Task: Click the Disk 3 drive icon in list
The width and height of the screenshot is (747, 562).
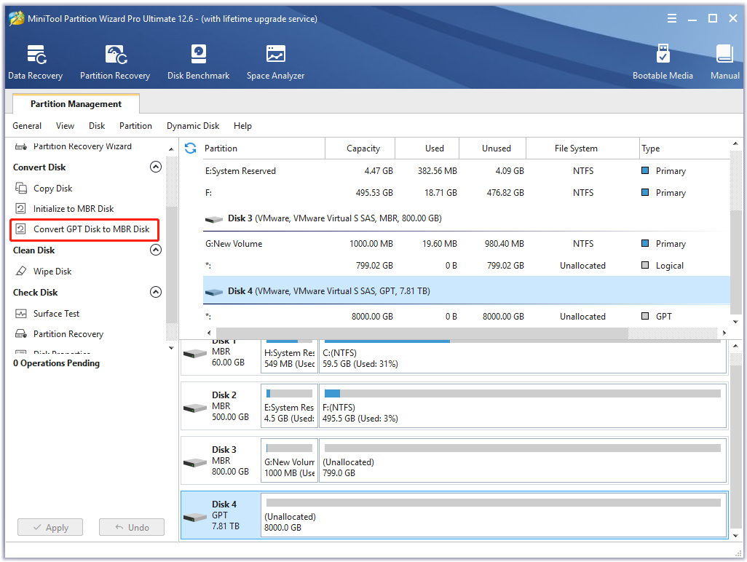Action: 214,219
